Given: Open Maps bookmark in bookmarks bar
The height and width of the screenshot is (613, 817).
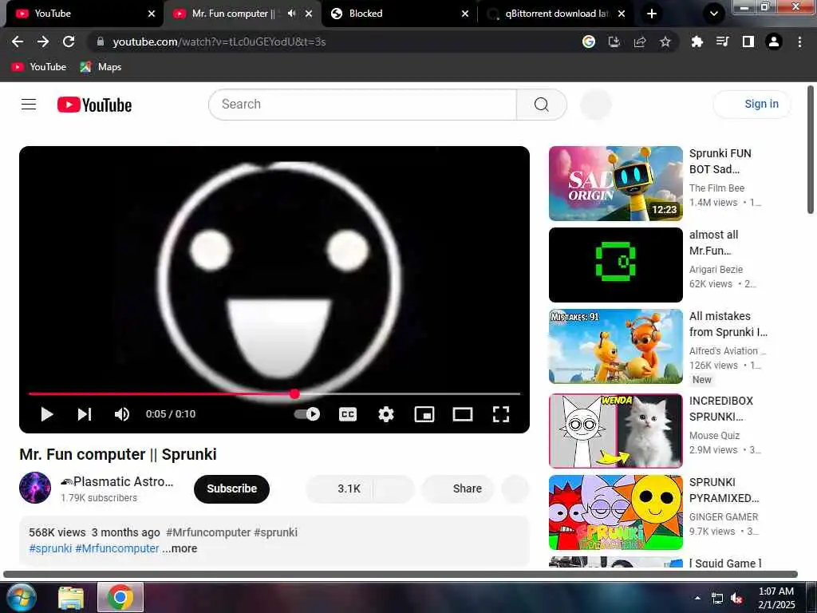Looking at the screenshot, I should 101,67.
